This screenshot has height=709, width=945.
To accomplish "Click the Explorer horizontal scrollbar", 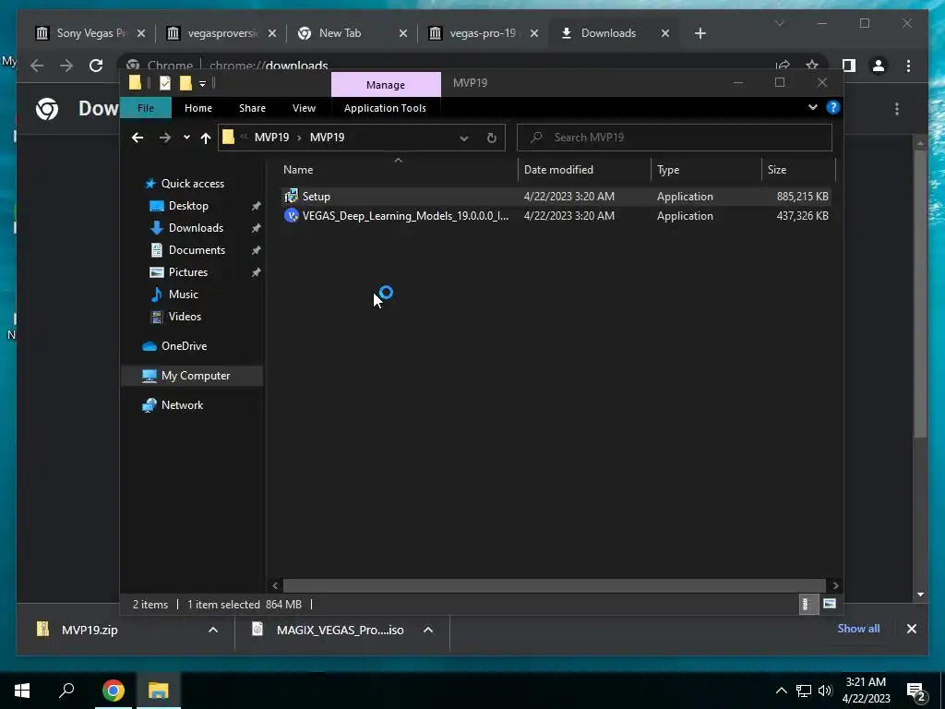I will coord(554,585).
